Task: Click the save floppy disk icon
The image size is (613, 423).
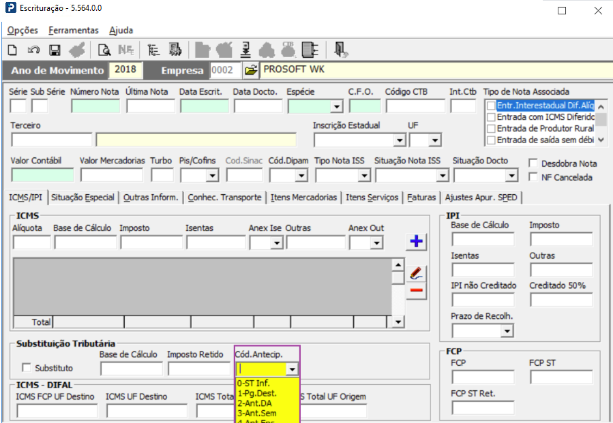Action: click(x=55, y=49)
